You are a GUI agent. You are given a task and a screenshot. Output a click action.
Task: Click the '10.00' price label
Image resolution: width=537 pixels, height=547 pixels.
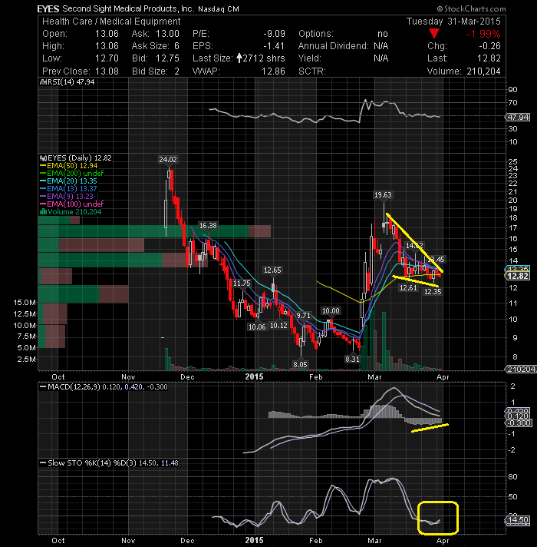(331, 311)
